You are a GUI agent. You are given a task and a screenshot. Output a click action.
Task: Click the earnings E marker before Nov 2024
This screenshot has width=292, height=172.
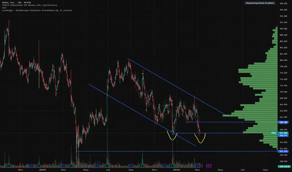(x=8, y=166)
